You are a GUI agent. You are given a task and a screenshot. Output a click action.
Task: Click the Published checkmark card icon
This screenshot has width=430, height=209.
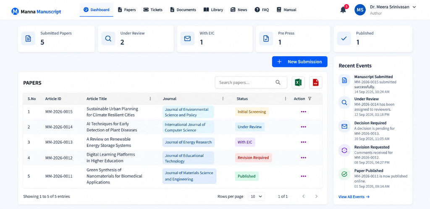344,39
